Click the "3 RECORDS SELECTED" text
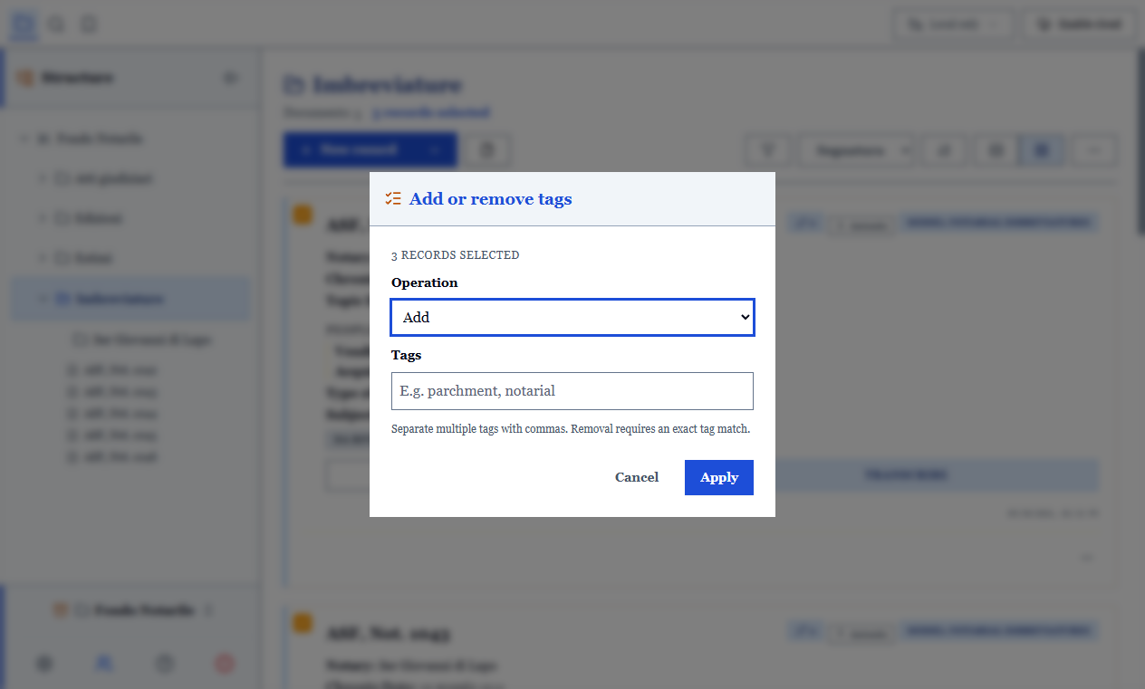 pos(456,255)
